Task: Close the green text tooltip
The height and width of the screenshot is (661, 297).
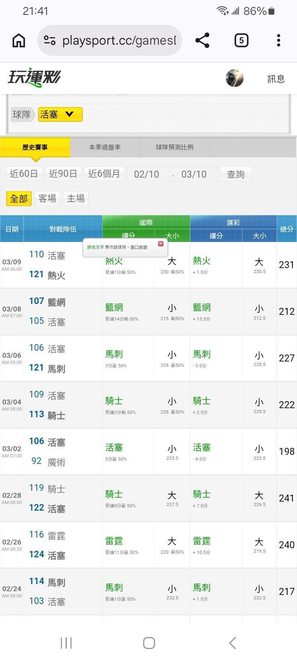Action: (x=161, y=244)
